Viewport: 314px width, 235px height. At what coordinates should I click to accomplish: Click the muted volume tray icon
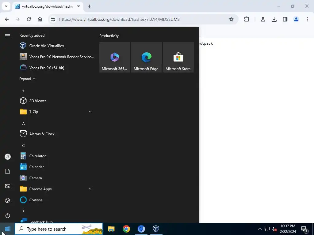coord(274,229)
